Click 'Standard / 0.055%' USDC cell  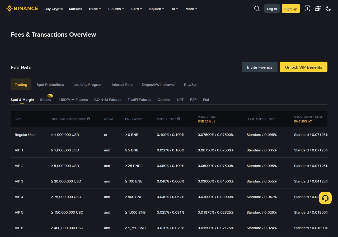(262, 181)
